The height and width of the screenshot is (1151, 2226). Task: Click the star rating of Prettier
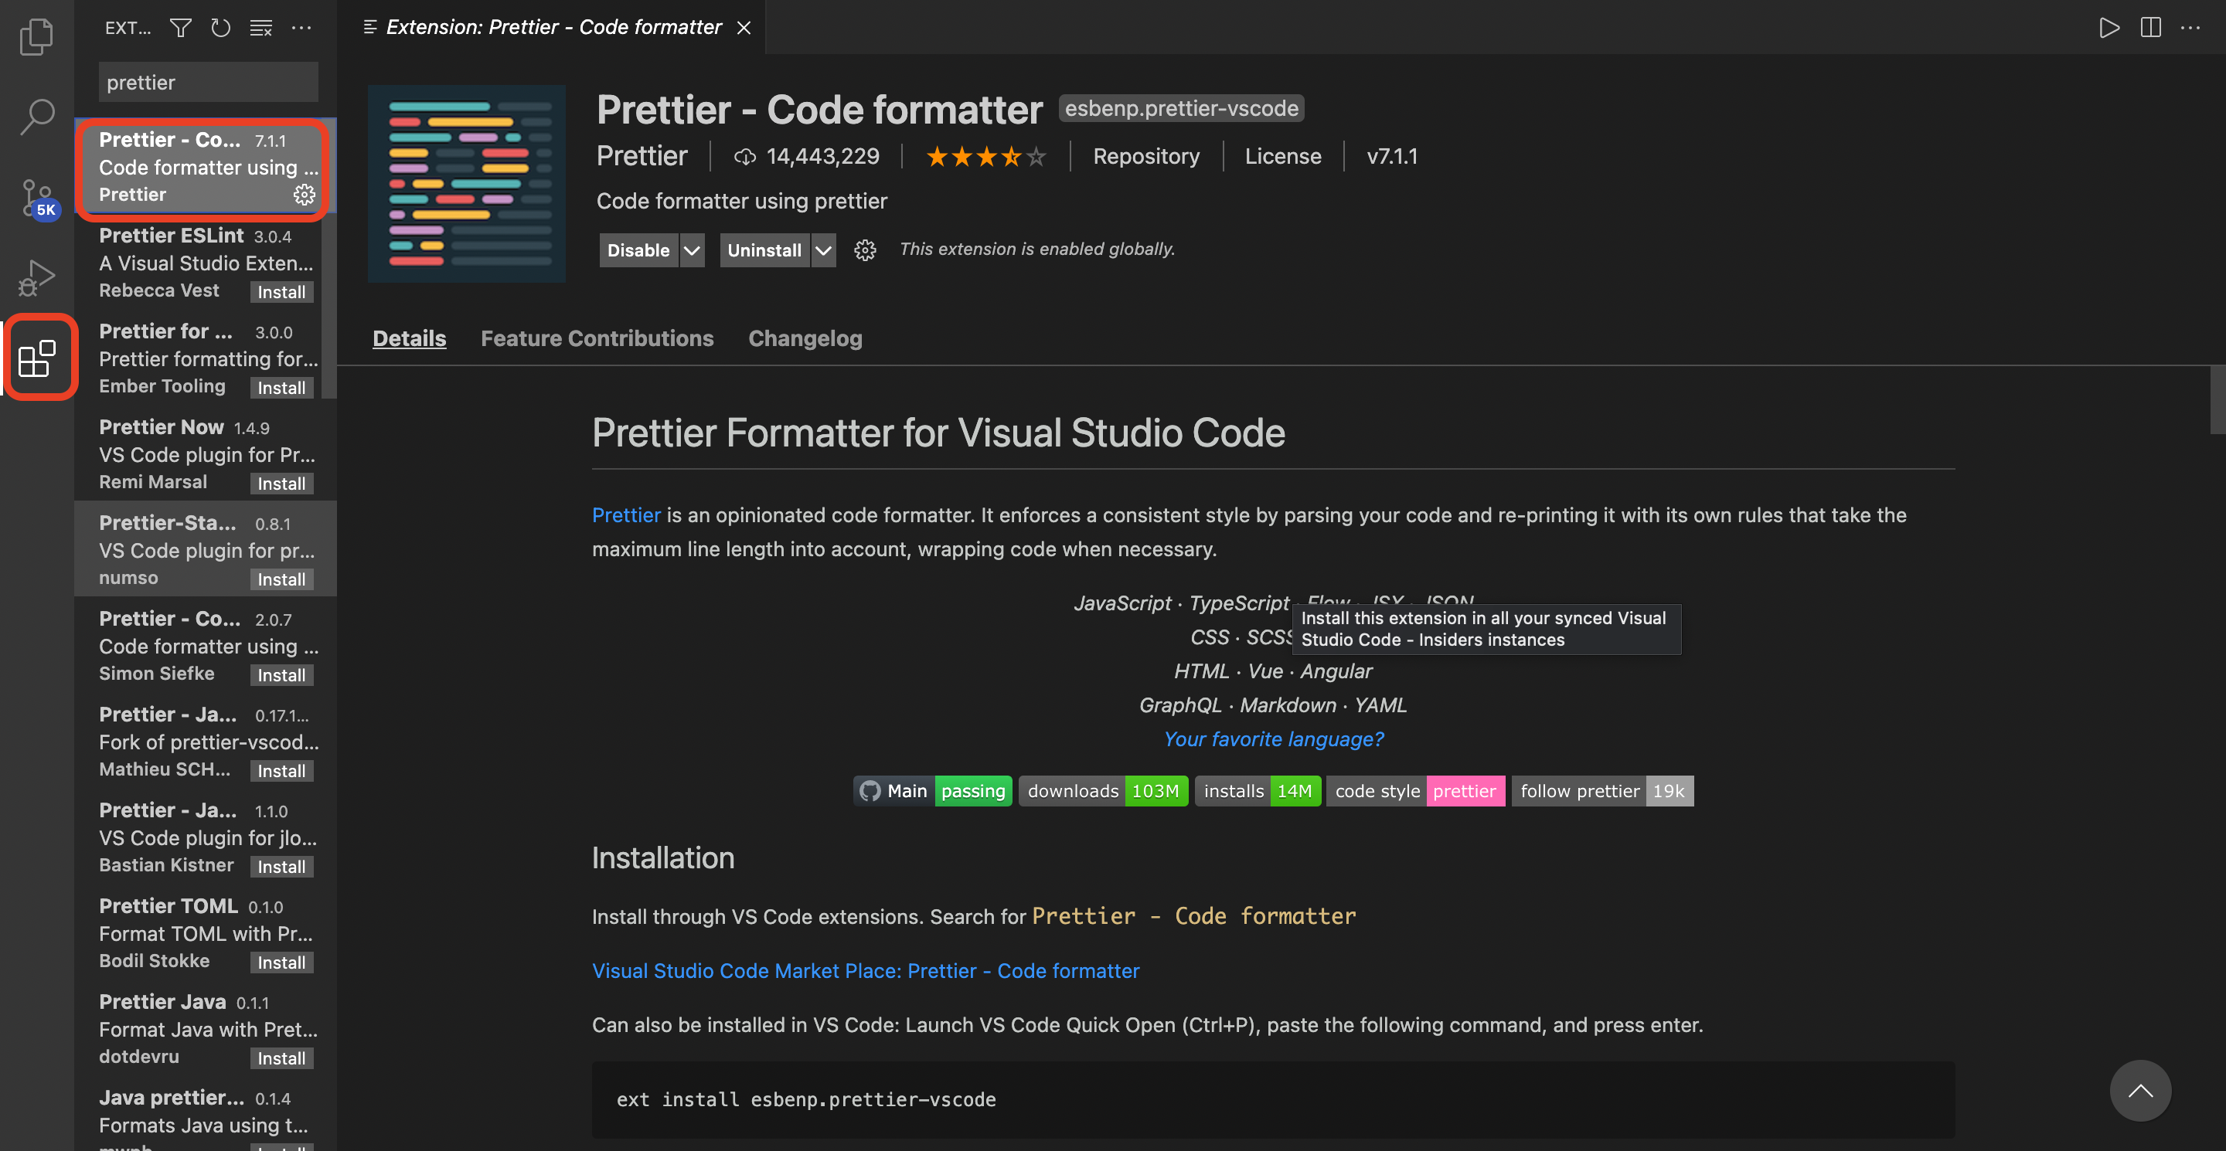point(985,156)
